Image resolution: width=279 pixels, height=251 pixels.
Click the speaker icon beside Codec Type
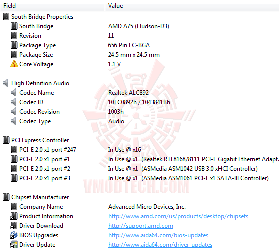click(14, 121)
